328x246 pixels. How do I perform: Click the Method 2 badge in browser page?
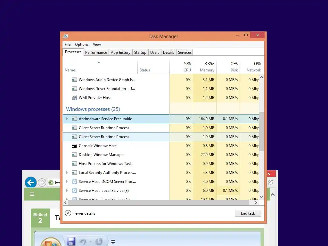pyautogui.click(x=40, y=218)
